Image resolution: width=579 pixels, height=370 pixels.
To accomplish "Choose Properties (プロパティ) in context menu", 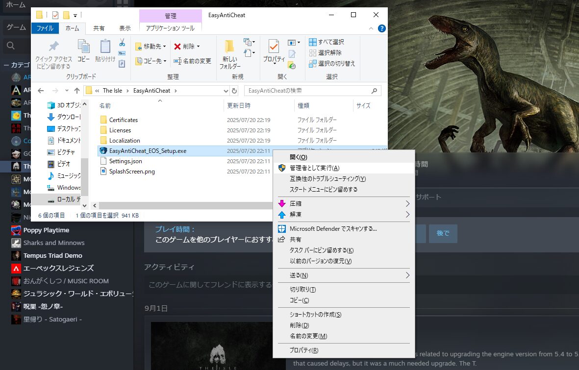I will [343, 350].
